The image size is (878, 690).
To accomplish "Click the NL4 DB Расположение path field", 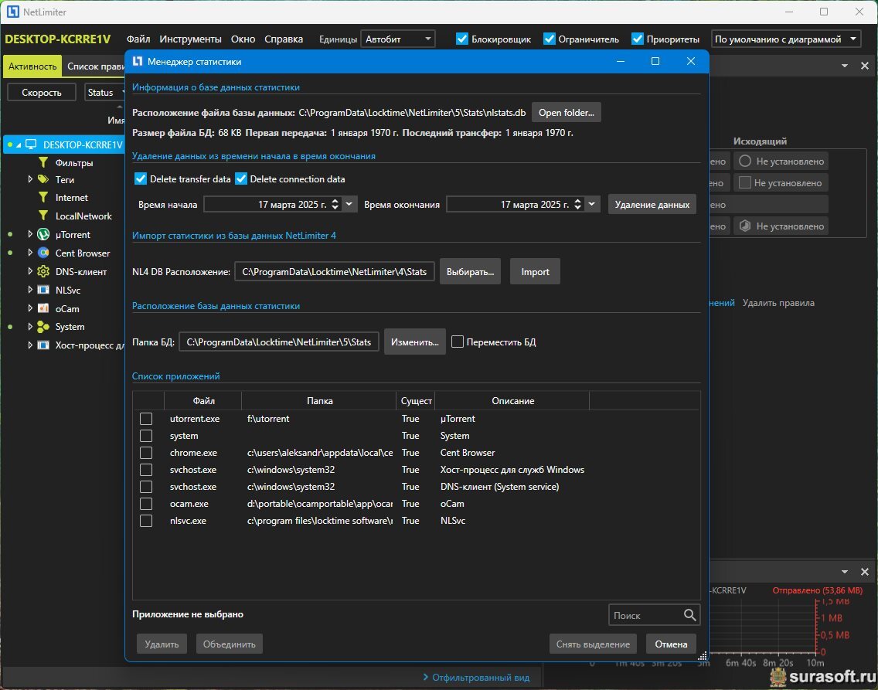I will (x=335, y=271).
